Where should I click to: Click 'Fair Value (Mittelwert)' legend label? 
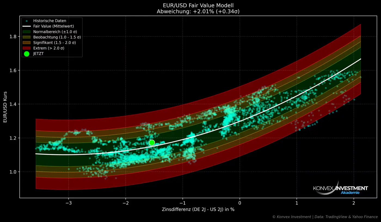pos(54,26)
